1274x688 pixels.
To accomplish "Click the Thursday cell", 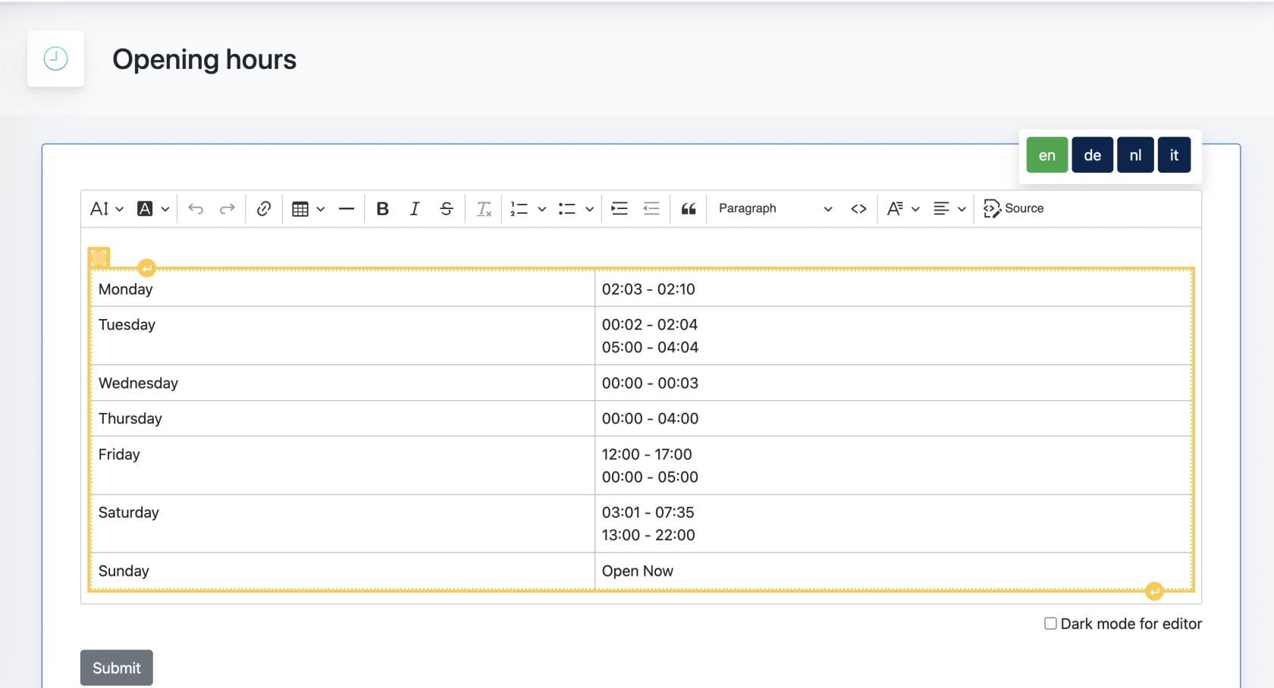I will tap(343, 418).
